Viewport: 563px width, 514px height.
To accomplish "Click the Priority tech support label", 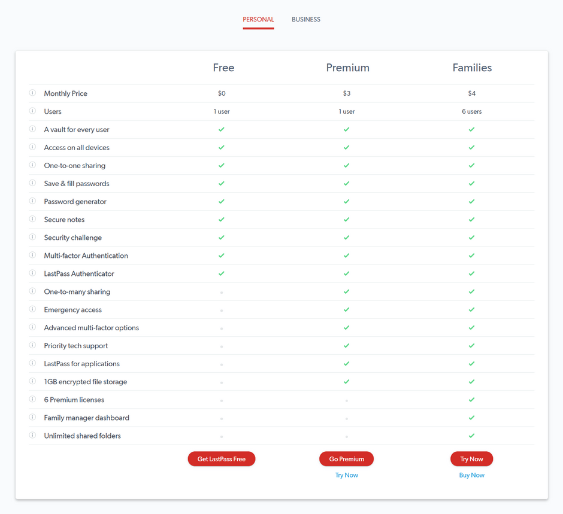I will coord(75,346).
